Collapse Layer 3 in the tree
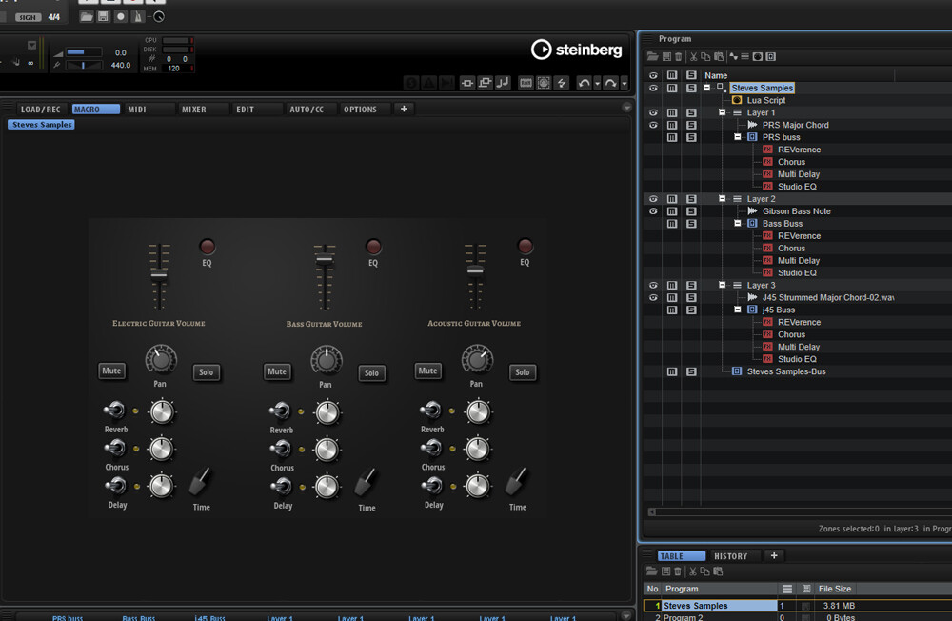The height and width of the screenshot is (621, 952). [722, 285]
